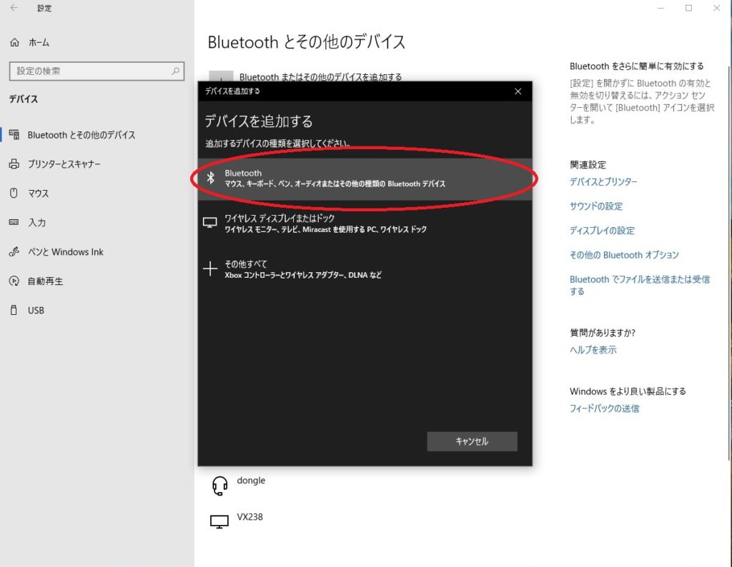Click キャンセル button in dialog

pyautogui.click(x=472, y=441)
